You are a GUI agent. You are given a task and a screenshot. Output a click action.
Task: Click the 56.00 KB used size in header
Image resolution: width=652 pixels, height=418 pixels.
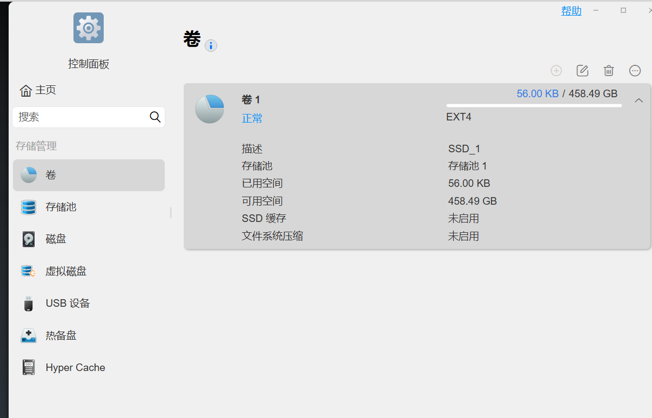point(537,94)
